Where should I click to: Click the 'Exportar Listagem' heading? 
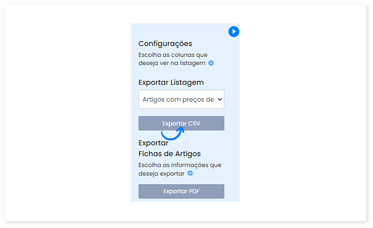171,83
